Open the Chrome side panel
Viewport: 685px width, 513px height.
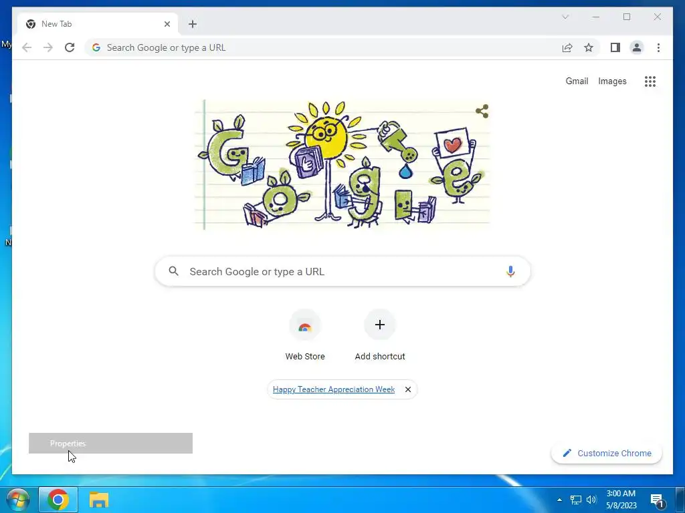coord(615,47)
